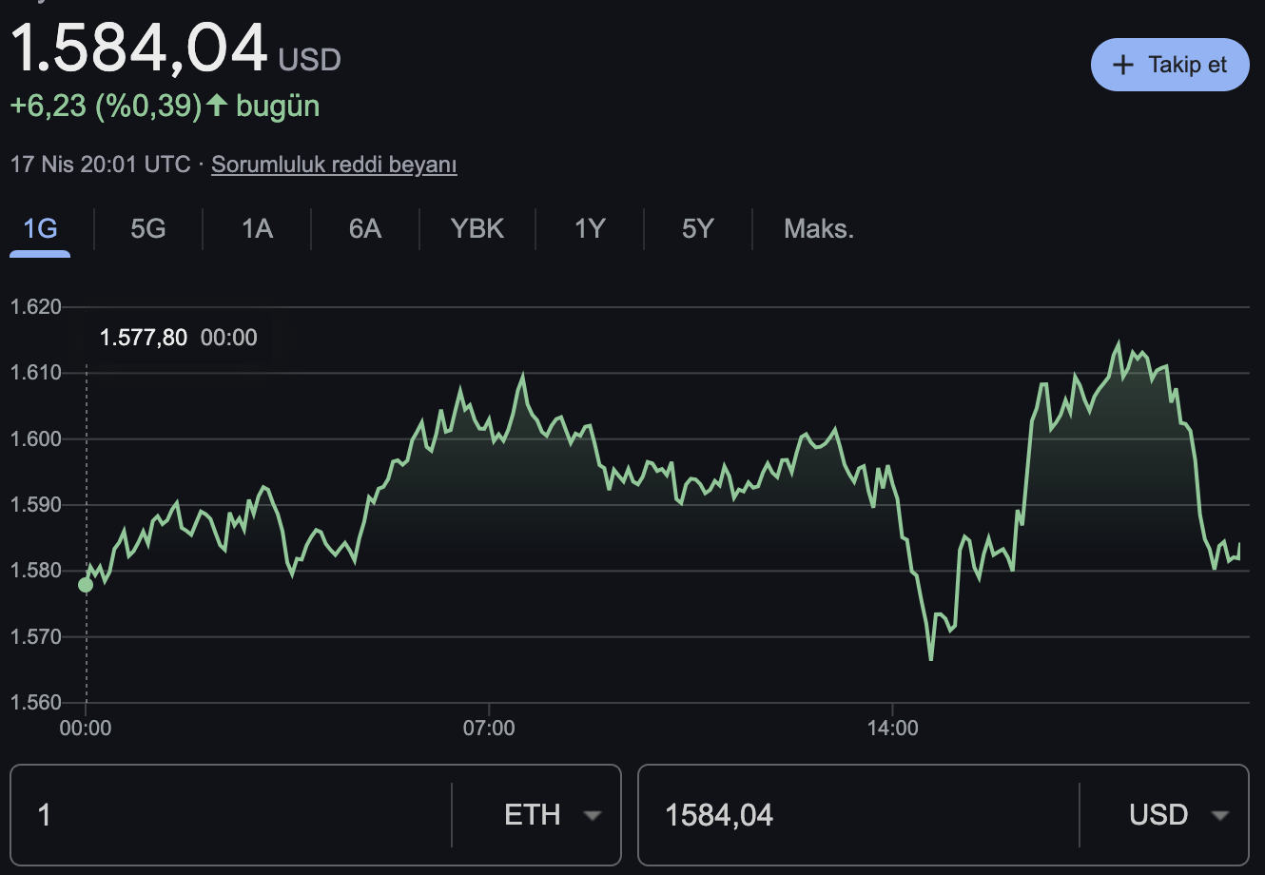
Task: Click the 14:00 x-axis label
Action: pos(893,729)
